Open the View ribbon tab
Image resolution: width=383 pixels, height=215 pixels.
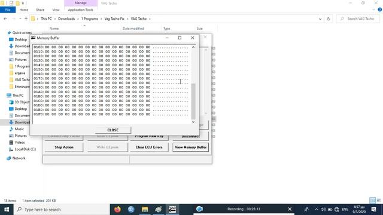[x=56, y=10]
